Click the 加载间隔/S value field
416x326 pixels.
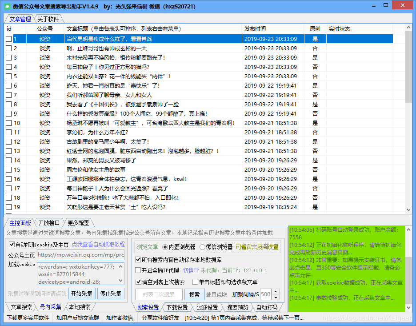tap(265, 294)
